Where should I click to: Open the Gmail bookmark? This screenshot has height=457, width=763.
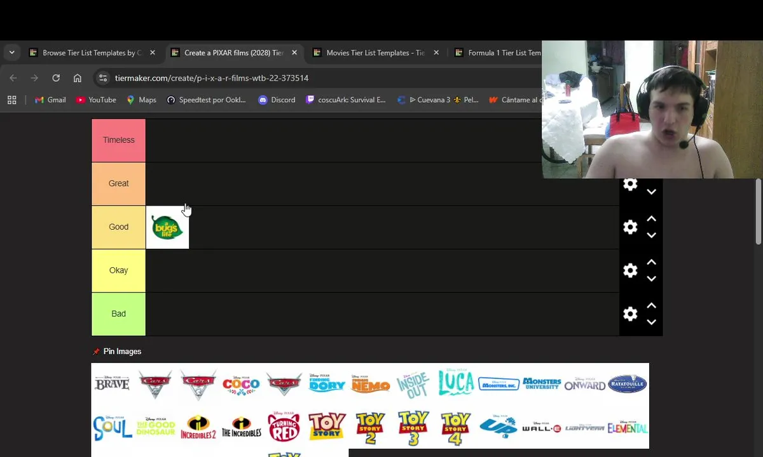coord(50,100)
